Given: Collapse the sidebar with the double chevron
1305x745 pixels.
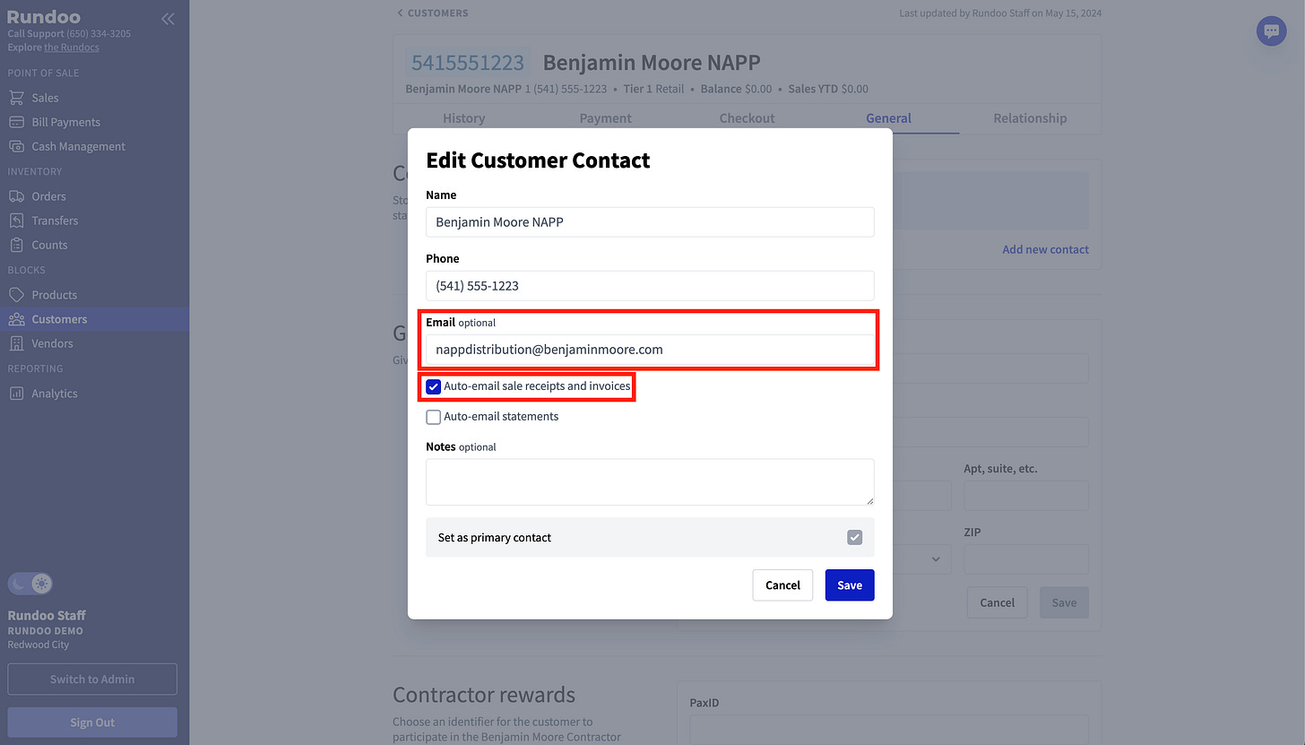Looking at the screenshot, I should pyautogui.click(x=168, y=19).
